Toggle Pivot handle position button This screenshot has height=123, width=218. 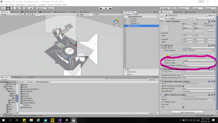point(41,8)
